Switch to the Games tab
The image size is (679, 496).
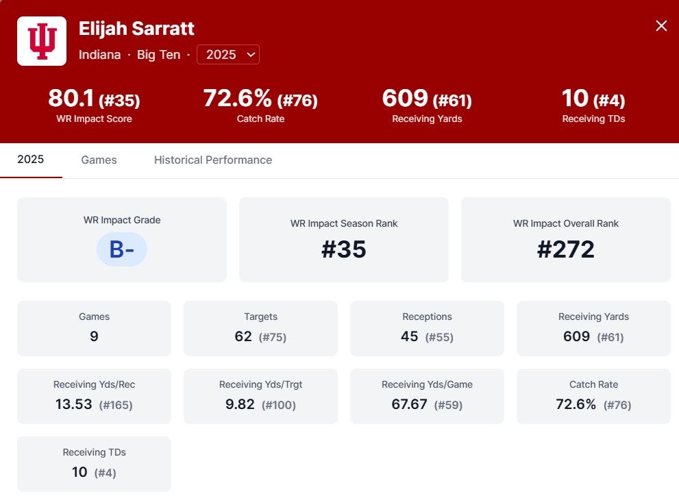[x=99, y=160]
